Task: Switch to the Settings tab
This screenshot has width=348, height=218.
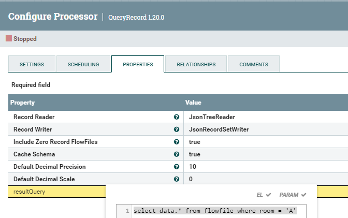Action: click(x=32, y=64)
